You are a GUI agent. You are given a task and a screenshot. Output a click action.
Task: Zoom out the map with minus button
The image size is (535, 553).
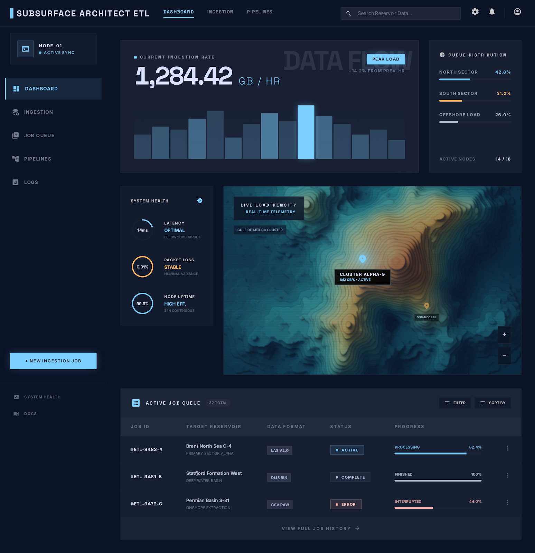coord(504,356)
